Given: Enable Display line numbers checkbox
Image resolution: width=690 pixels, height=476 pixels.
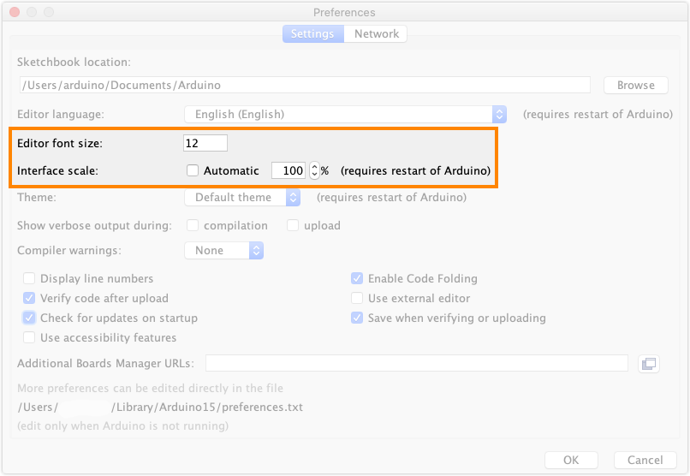Looking at the screenshot, I should pos(30,278).
